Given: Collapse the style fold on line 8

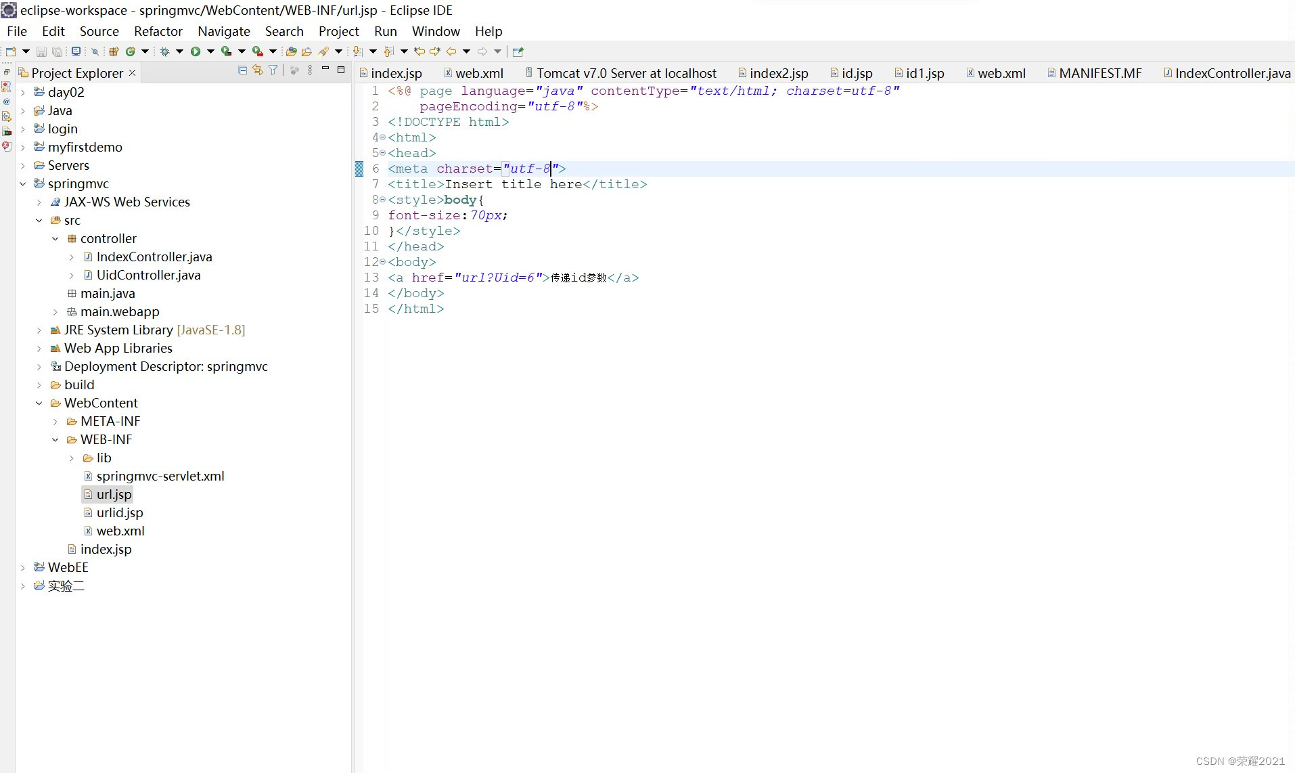Looking at the screenshot, I should [x=382, y=200].
